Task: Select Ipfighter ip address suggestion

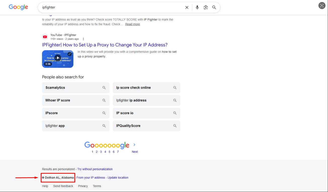Action: point(147,100)
